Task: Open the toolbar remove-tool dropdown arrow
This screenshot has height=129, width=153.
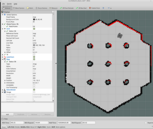Action: pyautogui.click(x=111, y=8)
